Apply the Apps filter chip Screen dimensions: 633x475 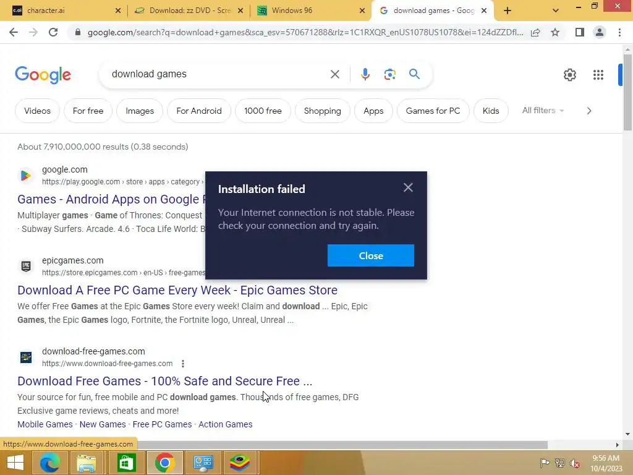tap(373, 111)
